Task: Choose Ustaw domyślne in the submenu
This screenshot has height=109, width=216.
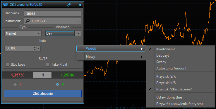Action: (180, 97)
